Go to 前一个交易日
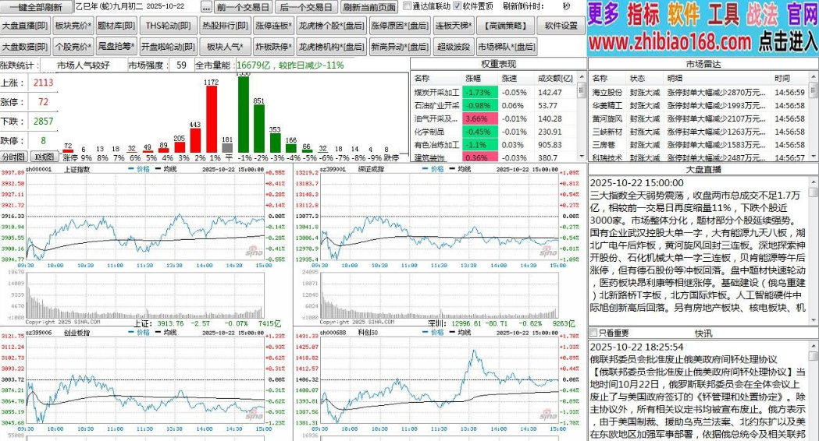 click(x=243, y=7)
